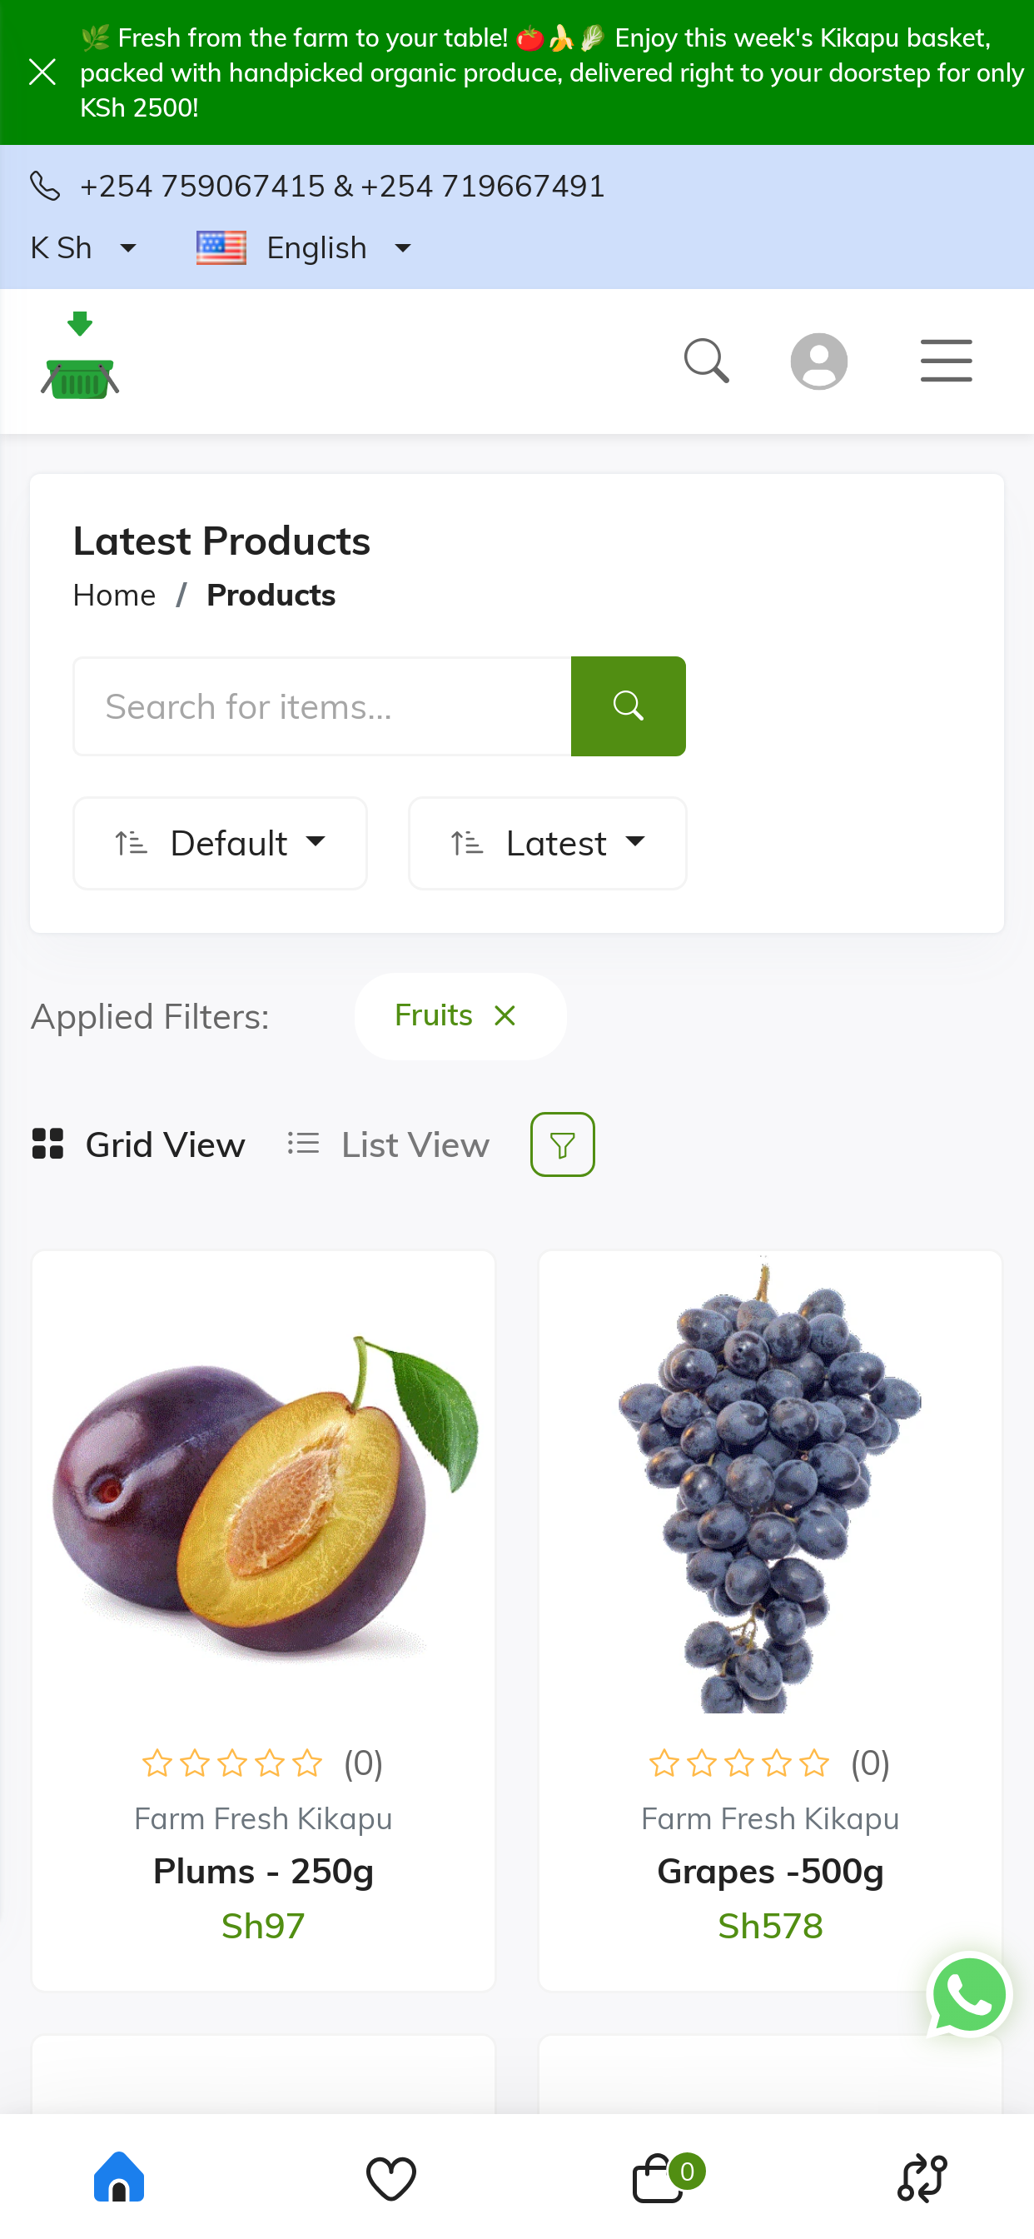Viewport: 1034px width, 2239px height.
Task: Open the header search magnifier icon
Action: pos(705,361)
